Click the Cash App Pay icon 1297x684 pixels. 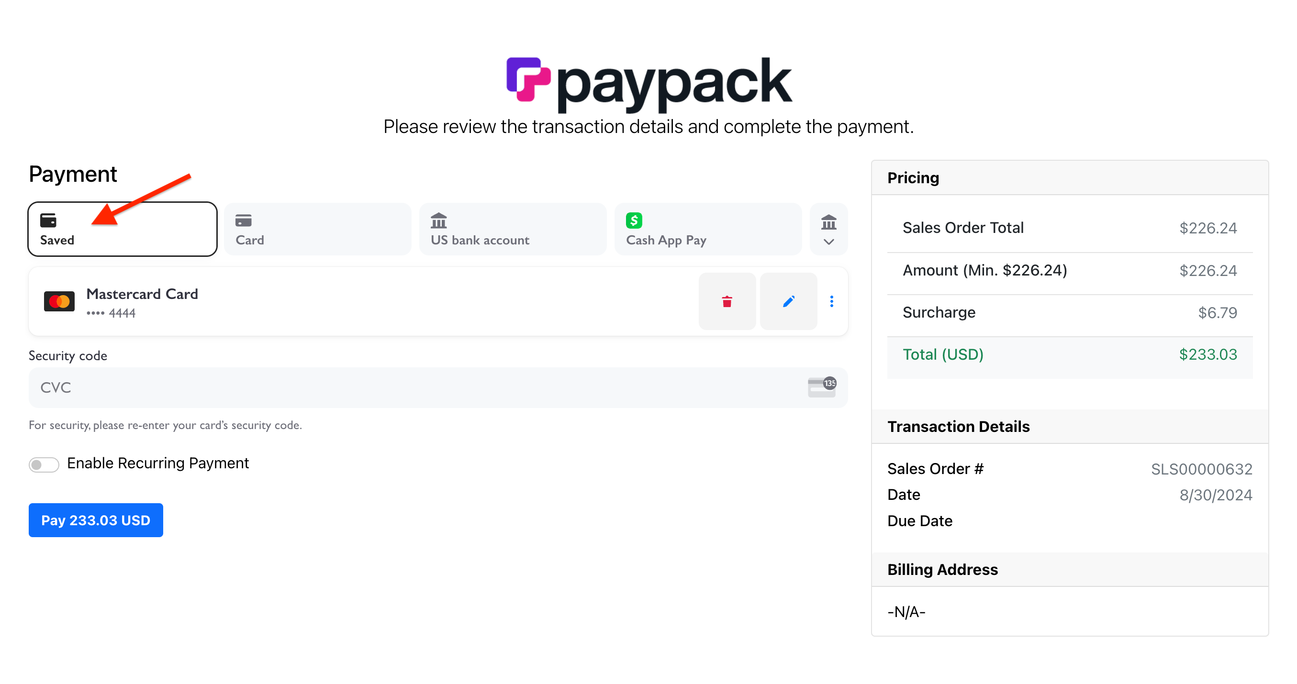pyautogui.click(x=635, y=220)
